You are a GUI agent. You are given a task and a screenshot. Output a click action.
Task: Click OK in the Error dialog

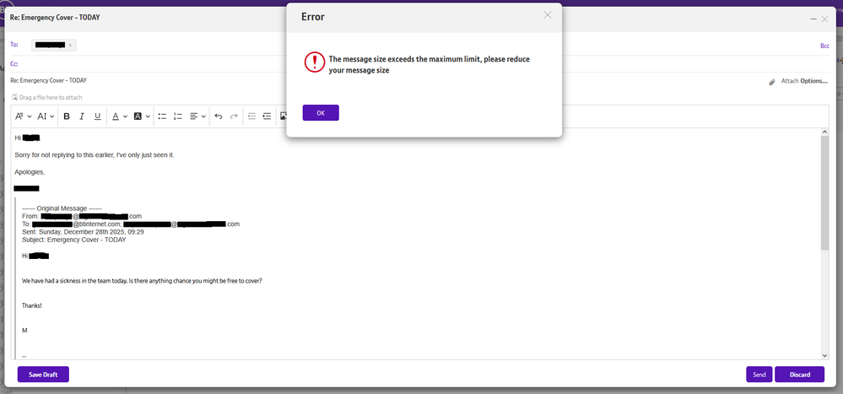point(321,113)
